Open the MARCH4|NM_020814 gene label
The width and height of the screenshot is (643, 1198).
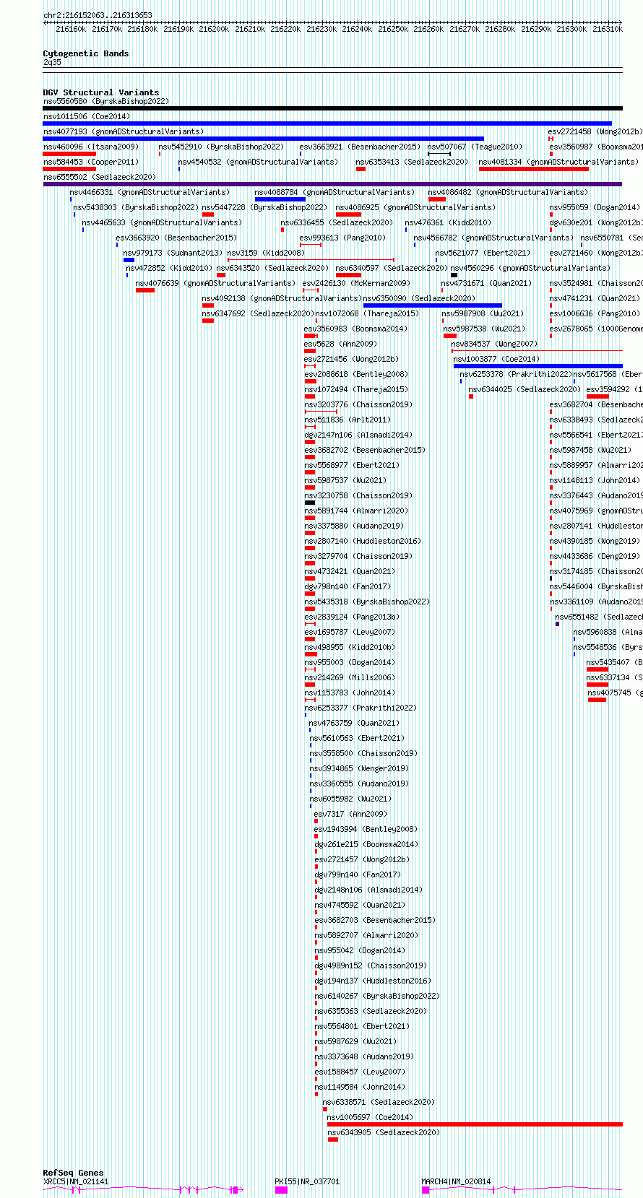point(456,1182)
